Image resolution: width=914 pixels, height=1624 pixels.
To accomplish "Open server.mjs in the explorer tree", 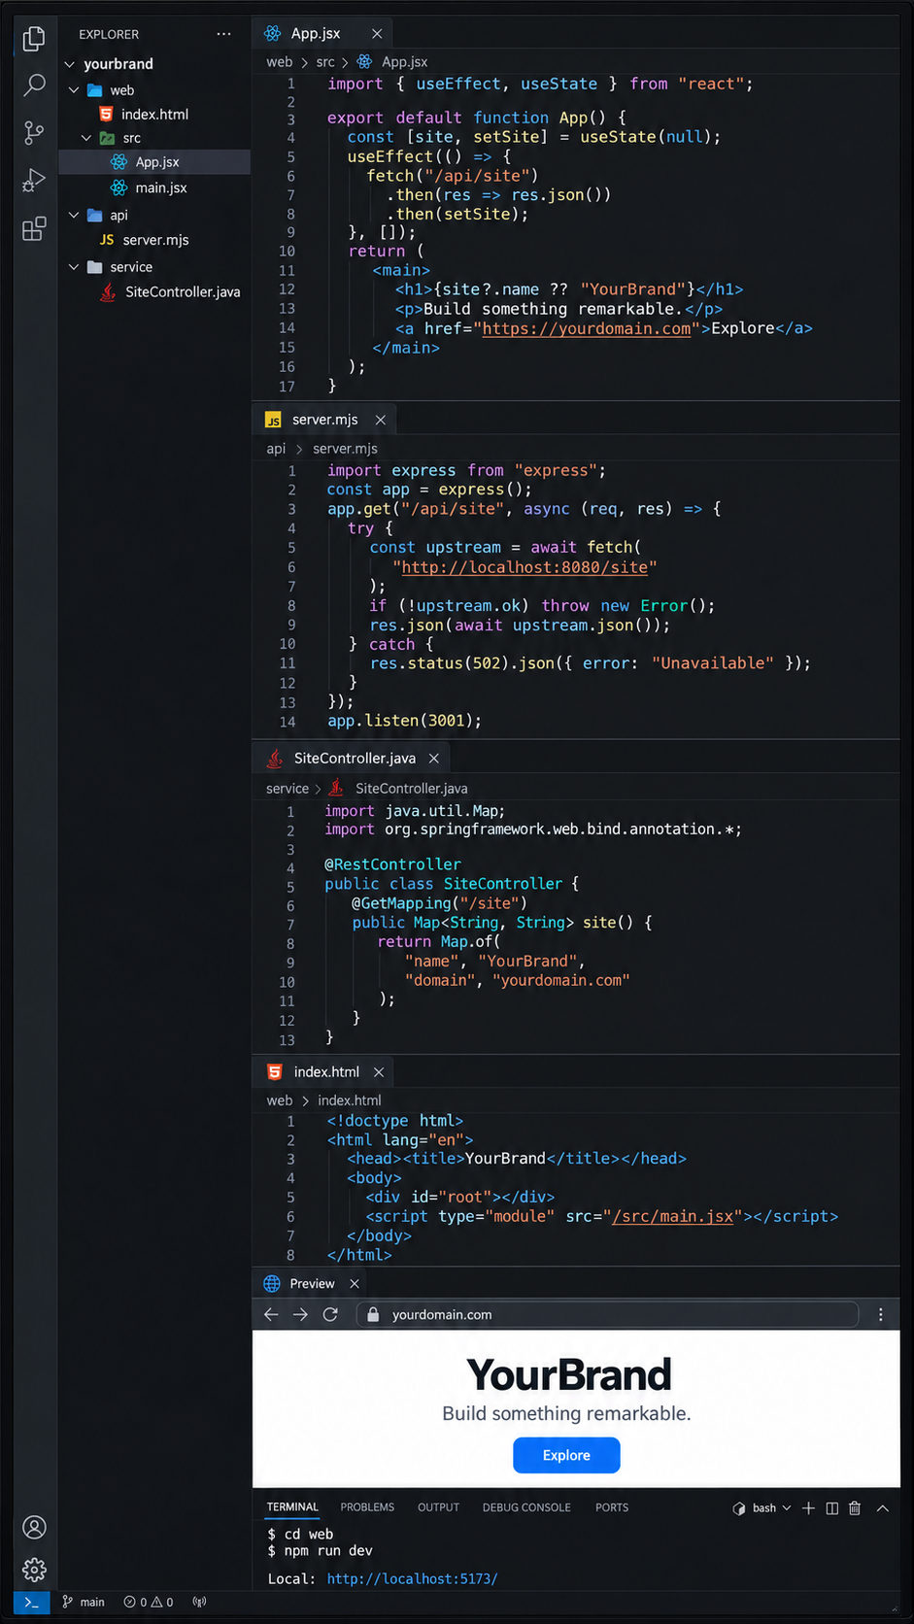I will (155, 240).
